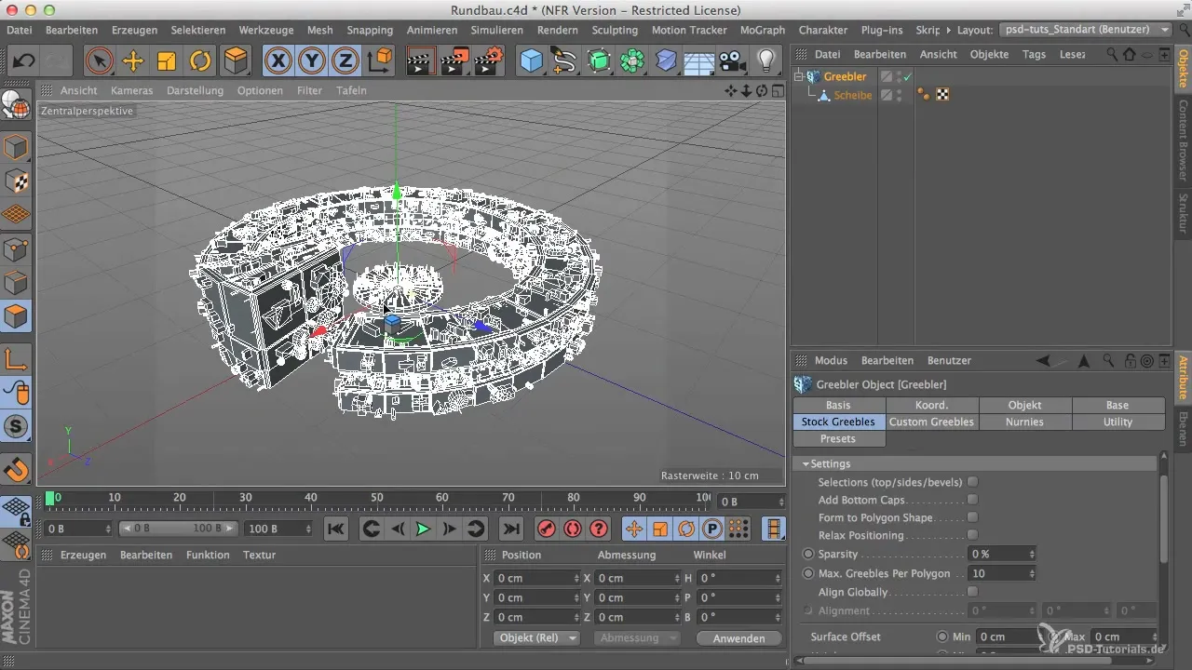Click the record keyframe button
This screenshot has width=1192, height=670.
[547, 529]
